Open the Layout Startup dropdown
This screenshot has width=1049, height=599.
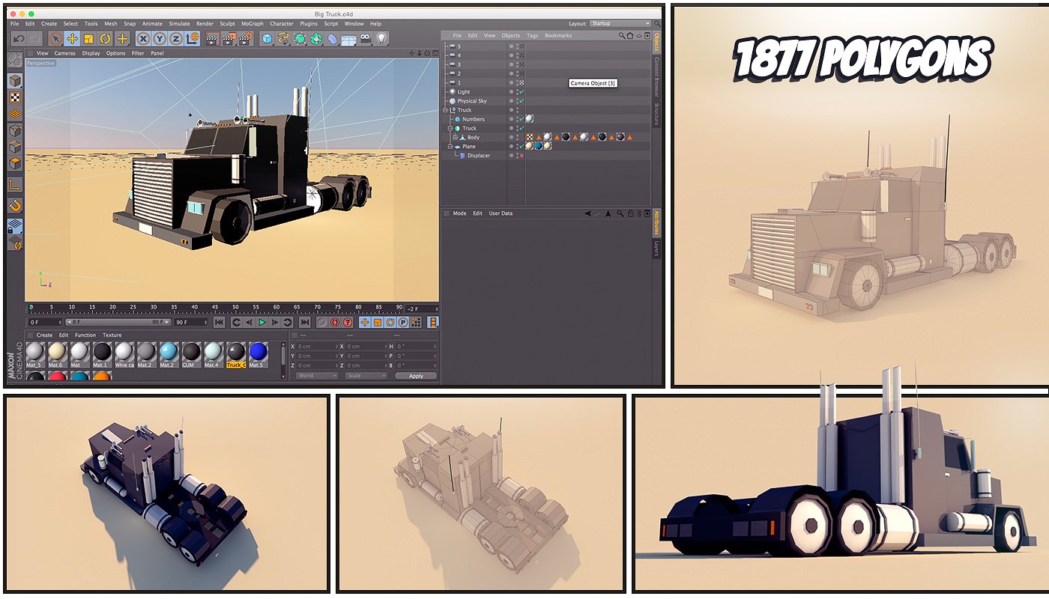tap(620, 24)
